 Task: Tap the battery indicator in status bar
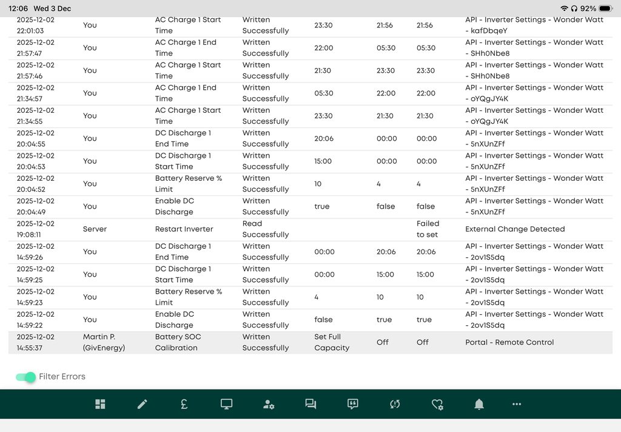pyautogui.click(x=605, y=8)
